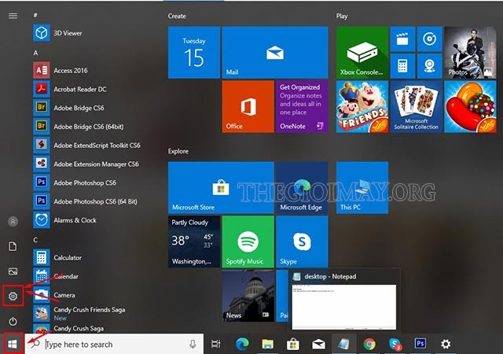
Task: Open Microsoft Solitaire Collection tile
Action: coord(416,106)
